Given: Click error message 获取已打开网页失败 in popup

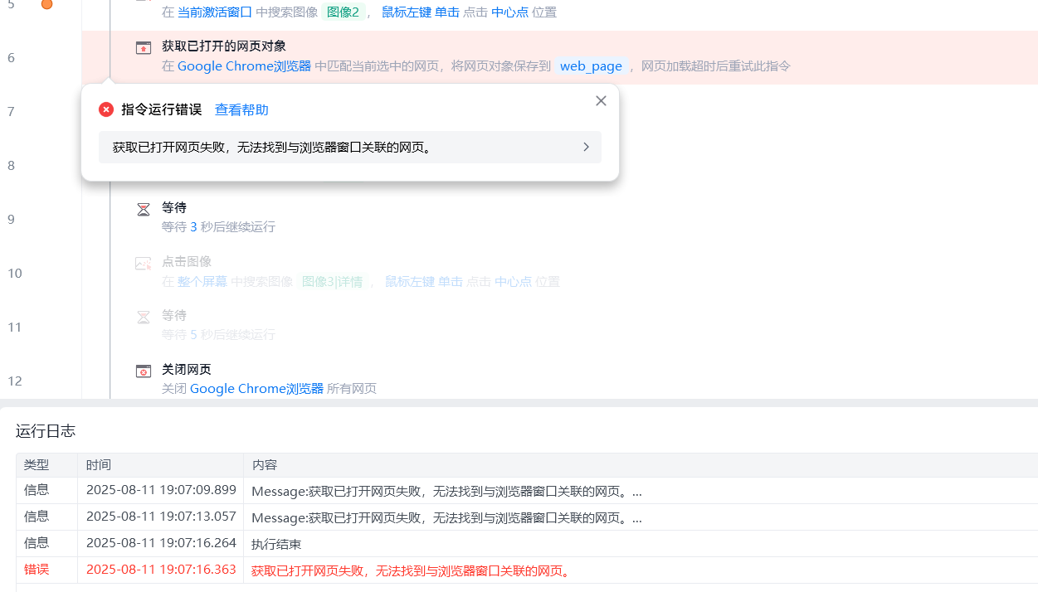Looking at the screenshot, I should tap(272, 147).
